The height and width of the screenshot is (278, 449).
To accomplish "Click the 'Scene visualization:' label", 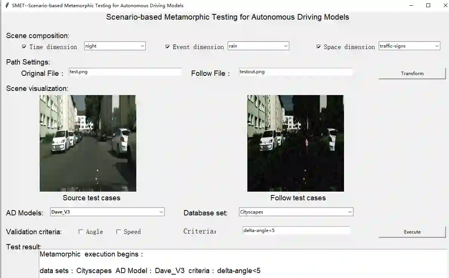I will click(37, 89).
